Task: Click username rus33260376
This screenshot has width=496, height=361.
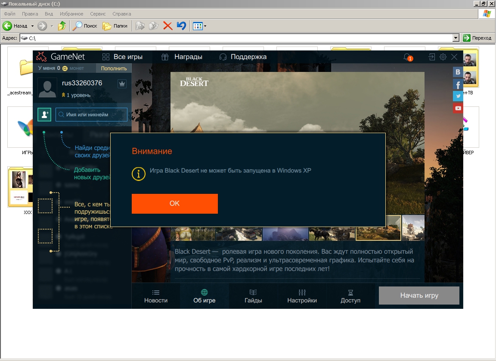Action: point(82,83)
